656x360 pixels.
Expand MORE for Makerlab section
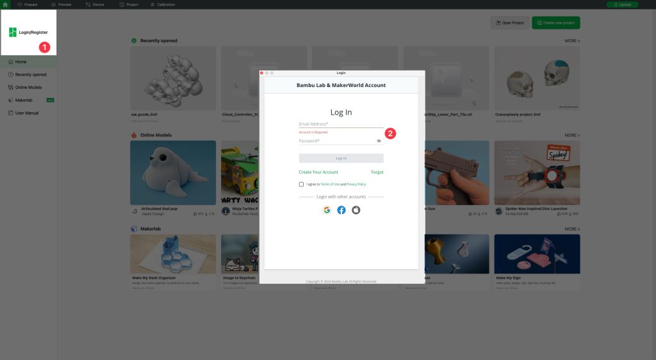(572, 229)
